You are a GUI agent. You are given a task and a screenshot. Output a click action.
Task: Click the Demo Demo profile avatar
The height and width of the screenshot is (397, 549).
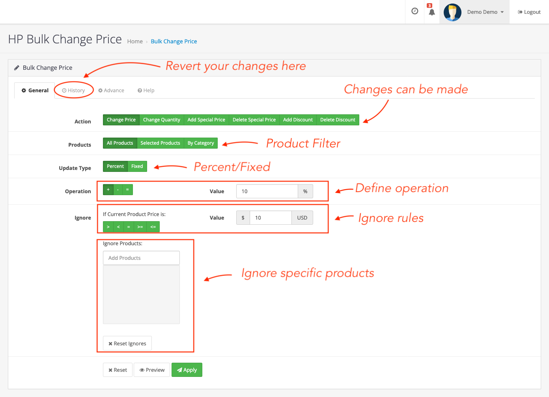(452, 12)
